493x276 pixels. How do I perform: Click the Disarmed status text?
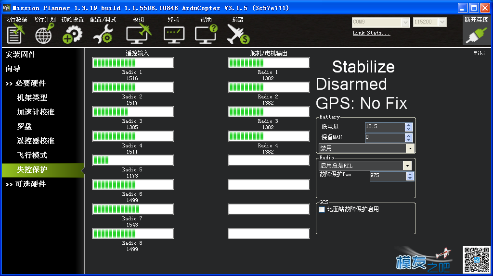point(351,84)
